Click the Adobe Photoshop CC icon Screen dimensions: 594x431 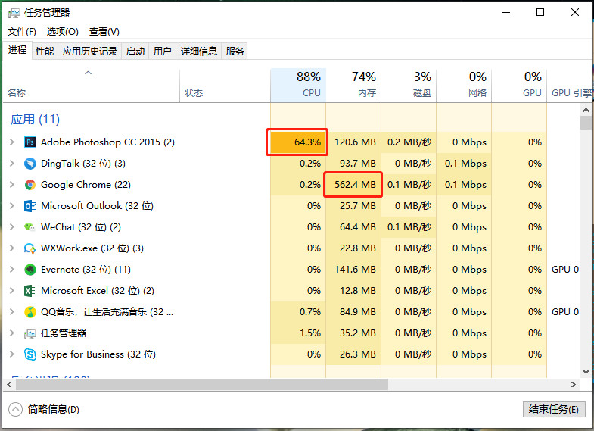pyautogui.click(x=30, y=142)
